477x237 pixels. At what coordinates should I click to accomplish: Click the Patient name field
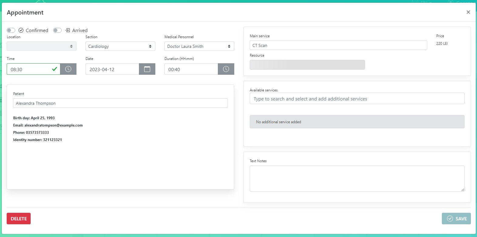[x=120, y=103]
